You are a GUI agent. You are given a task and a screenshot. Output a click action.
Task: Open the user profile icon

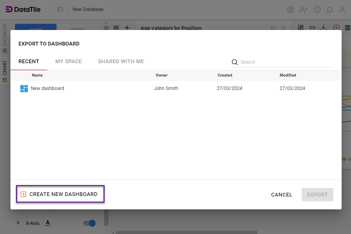(343, 9)
